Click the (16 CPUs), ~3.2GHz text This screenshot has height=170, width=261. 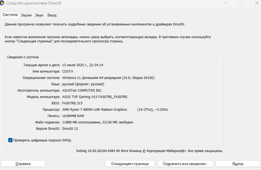(153, 109)
